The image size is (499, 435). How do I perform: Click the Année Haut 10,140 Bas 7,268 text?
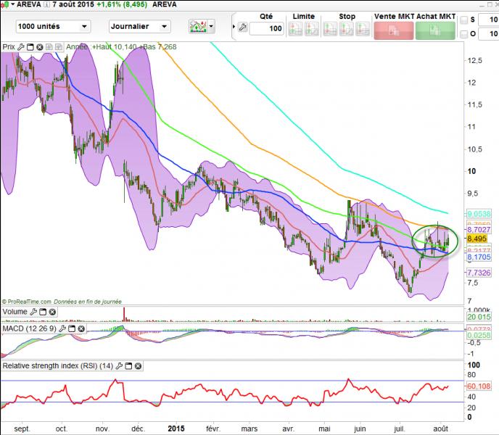pyautogui.click(x=121, y=47)
